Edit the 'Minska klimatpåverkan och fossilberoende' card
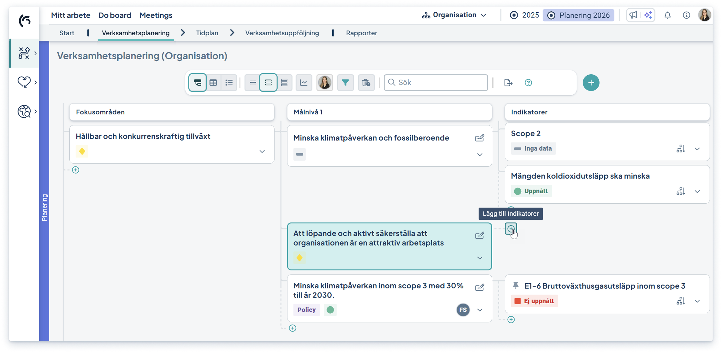The width and height of the screenshot is (722, 353). tap(480, 138)
